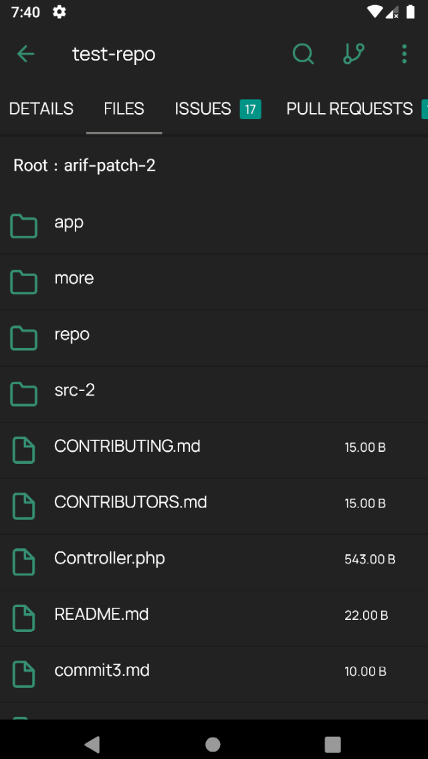Tap the src-2 folder icon
The height and width of the screenshot is (759, 428).
point(23,394)
